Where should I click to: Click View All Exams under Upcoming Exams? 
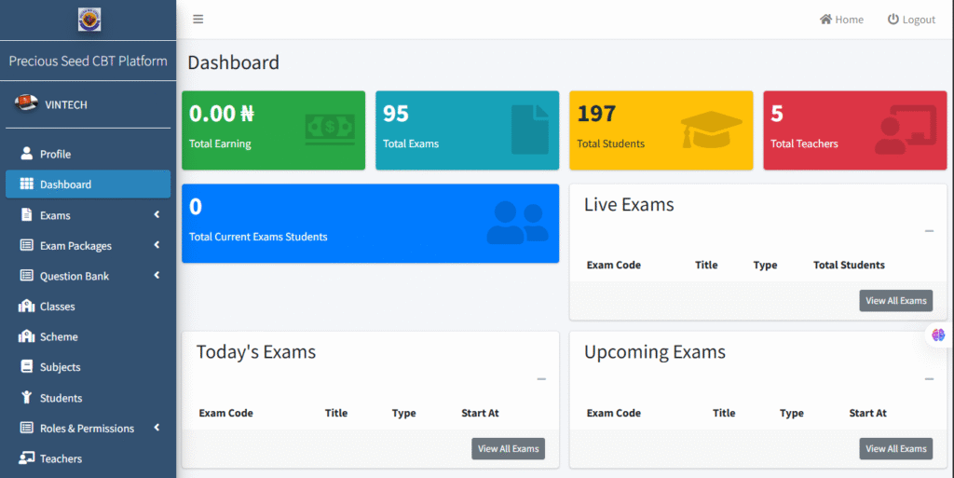(x=895, y=449)
